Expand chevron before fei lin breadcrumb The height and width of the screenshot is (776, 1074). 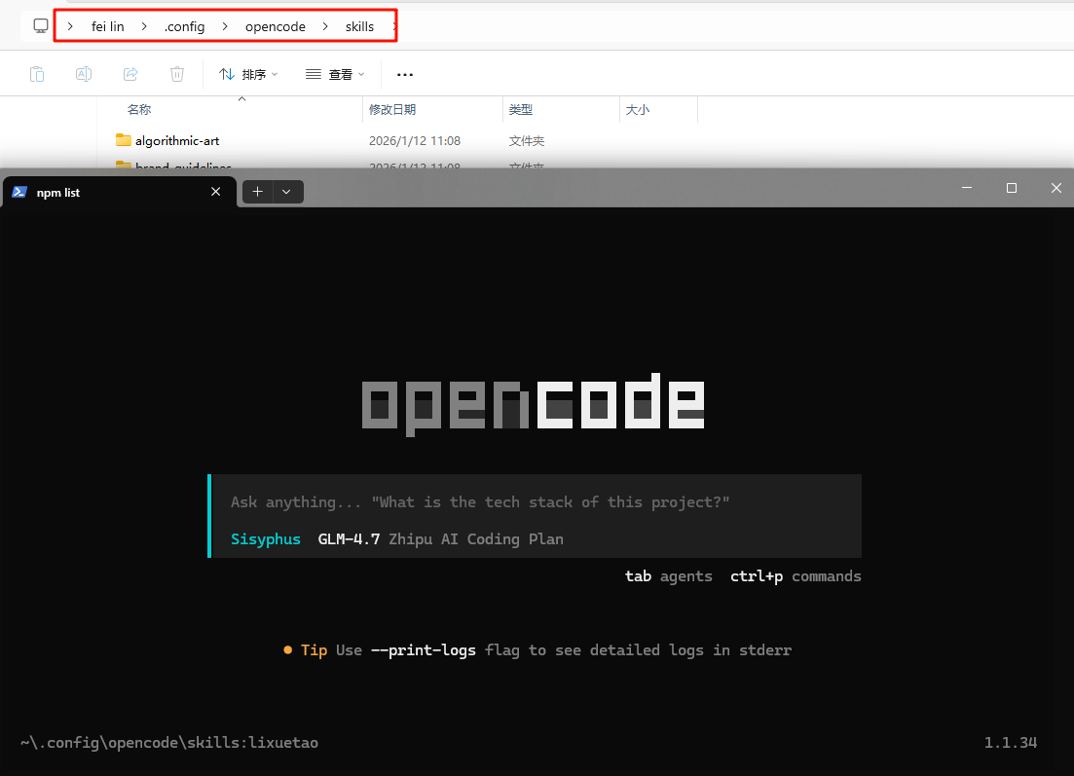coord(70,26)
